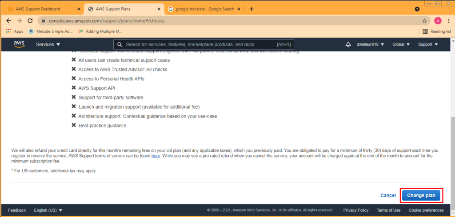Switch to AWS Support Plans tab
This screenshot has height=217, width=455.
click(x=124, y=9)
